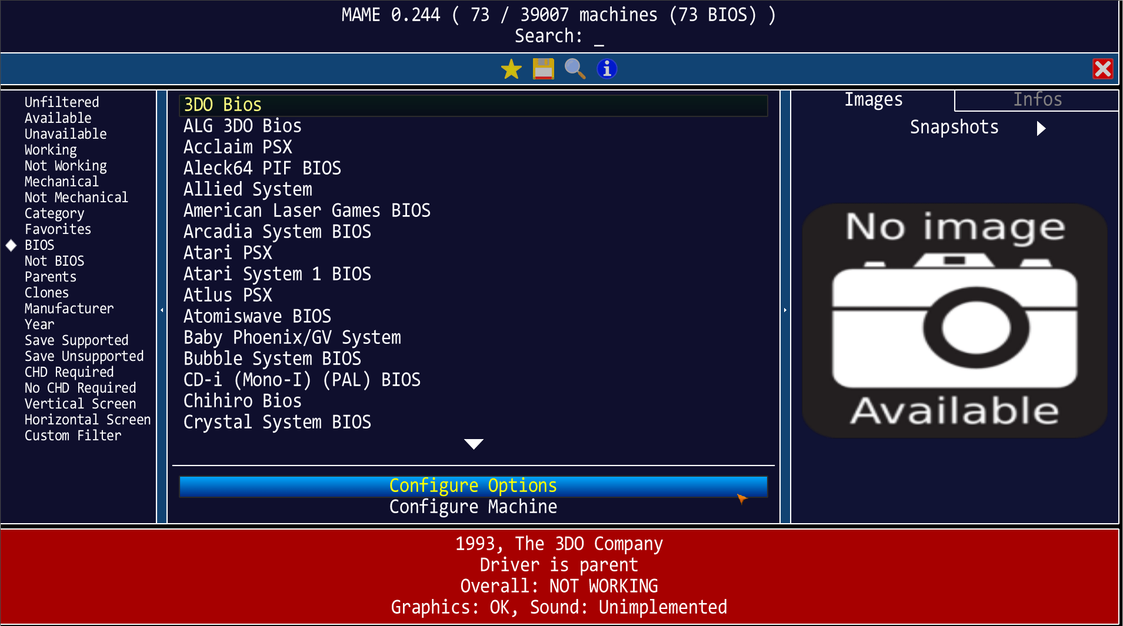1123x626 pixels.
Task: Select the Not BIOS filter
Action: 54,261
